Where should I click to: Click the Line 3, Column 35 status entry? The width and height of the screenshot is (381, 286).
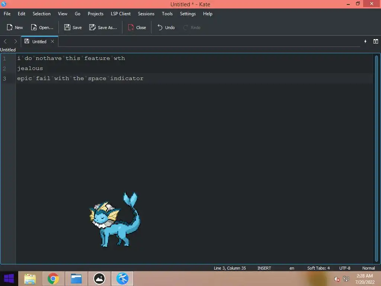click(230, 268)
